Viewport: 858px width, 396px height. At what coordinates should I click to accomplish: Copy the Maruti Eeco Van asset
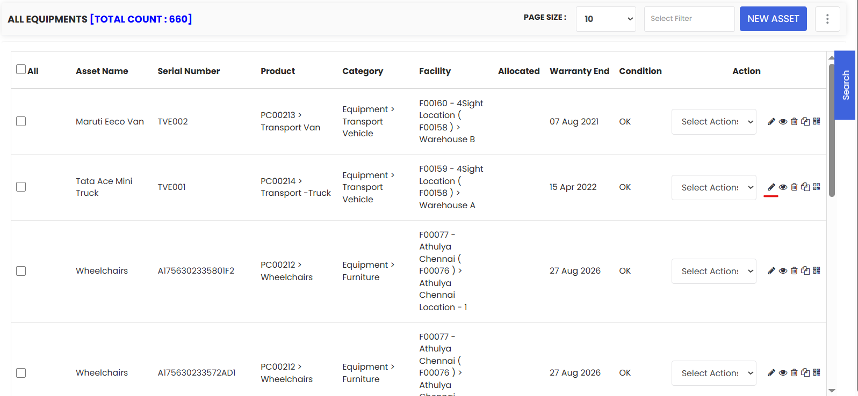tap(805, 122)
